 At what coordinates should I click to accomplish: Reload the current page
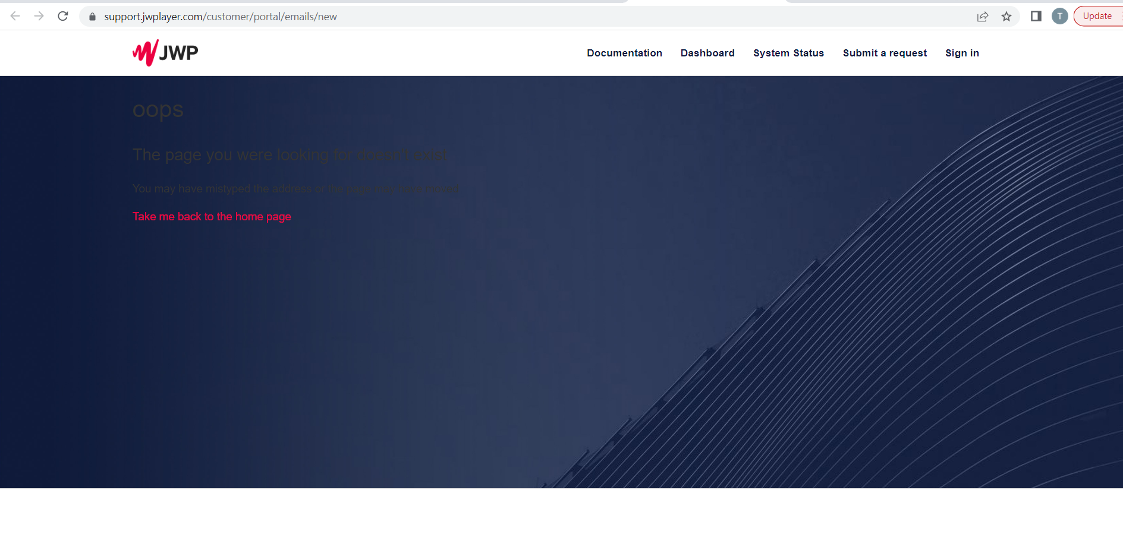(63, 16)
